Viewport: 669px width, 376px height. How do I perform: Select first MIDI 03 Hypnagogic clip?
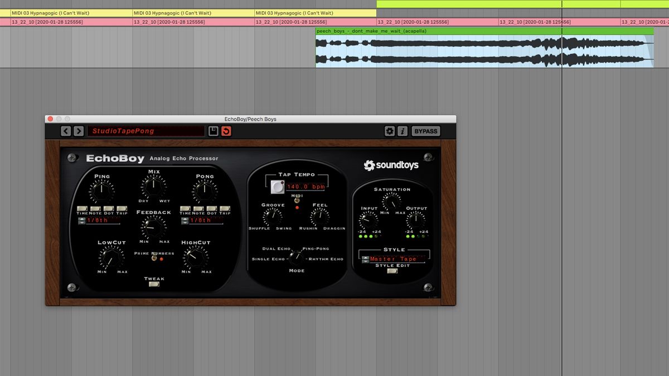(x=71, y=13)
